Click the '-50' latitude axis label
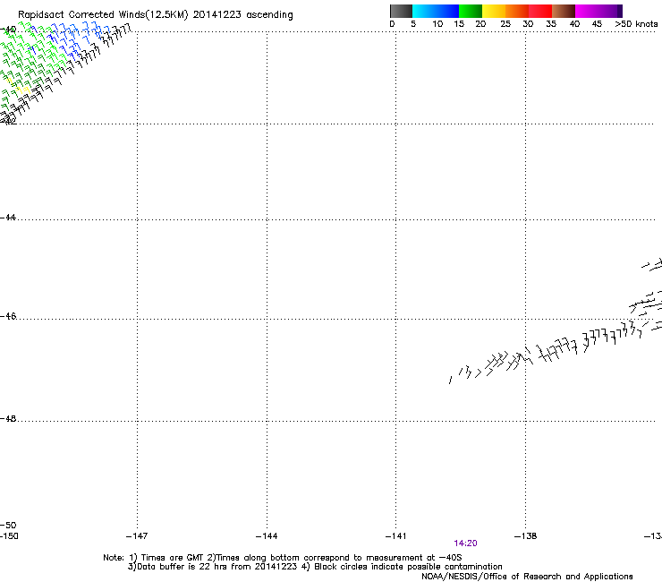Screen dimensions: 662x582 pyautogui.click(x=8, y=526)
